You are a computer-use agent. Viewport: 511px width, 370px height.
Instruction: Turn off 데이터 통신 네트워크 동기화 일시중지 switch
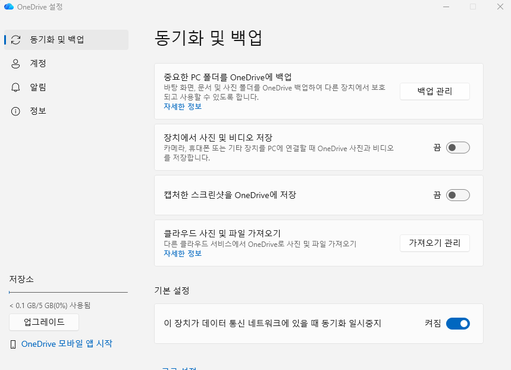[458, 324]
